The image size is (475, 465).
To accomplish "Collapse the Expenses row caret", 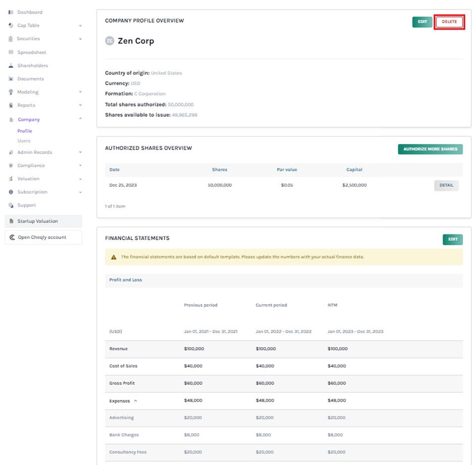I will click(x=135, y=401).
